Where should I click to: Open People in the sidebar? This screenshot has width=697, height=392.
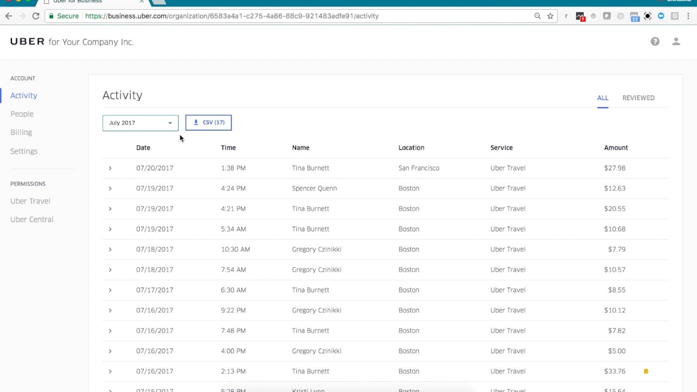[x=22, y=114]
